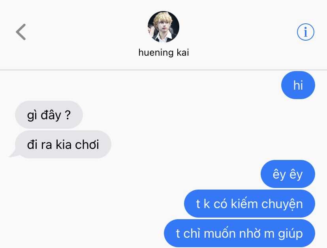This screenshot has height=248, width=327.
Task: Click "kai" in the contact title
Action: pyautogui.click(x=183, y=53)
